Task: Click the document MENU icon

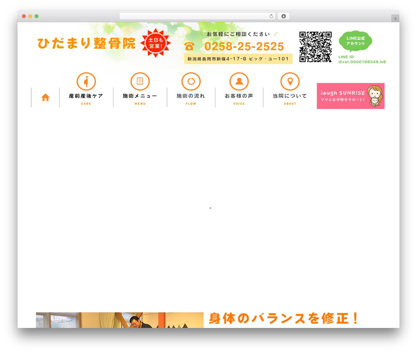Action: pos(140,81)
